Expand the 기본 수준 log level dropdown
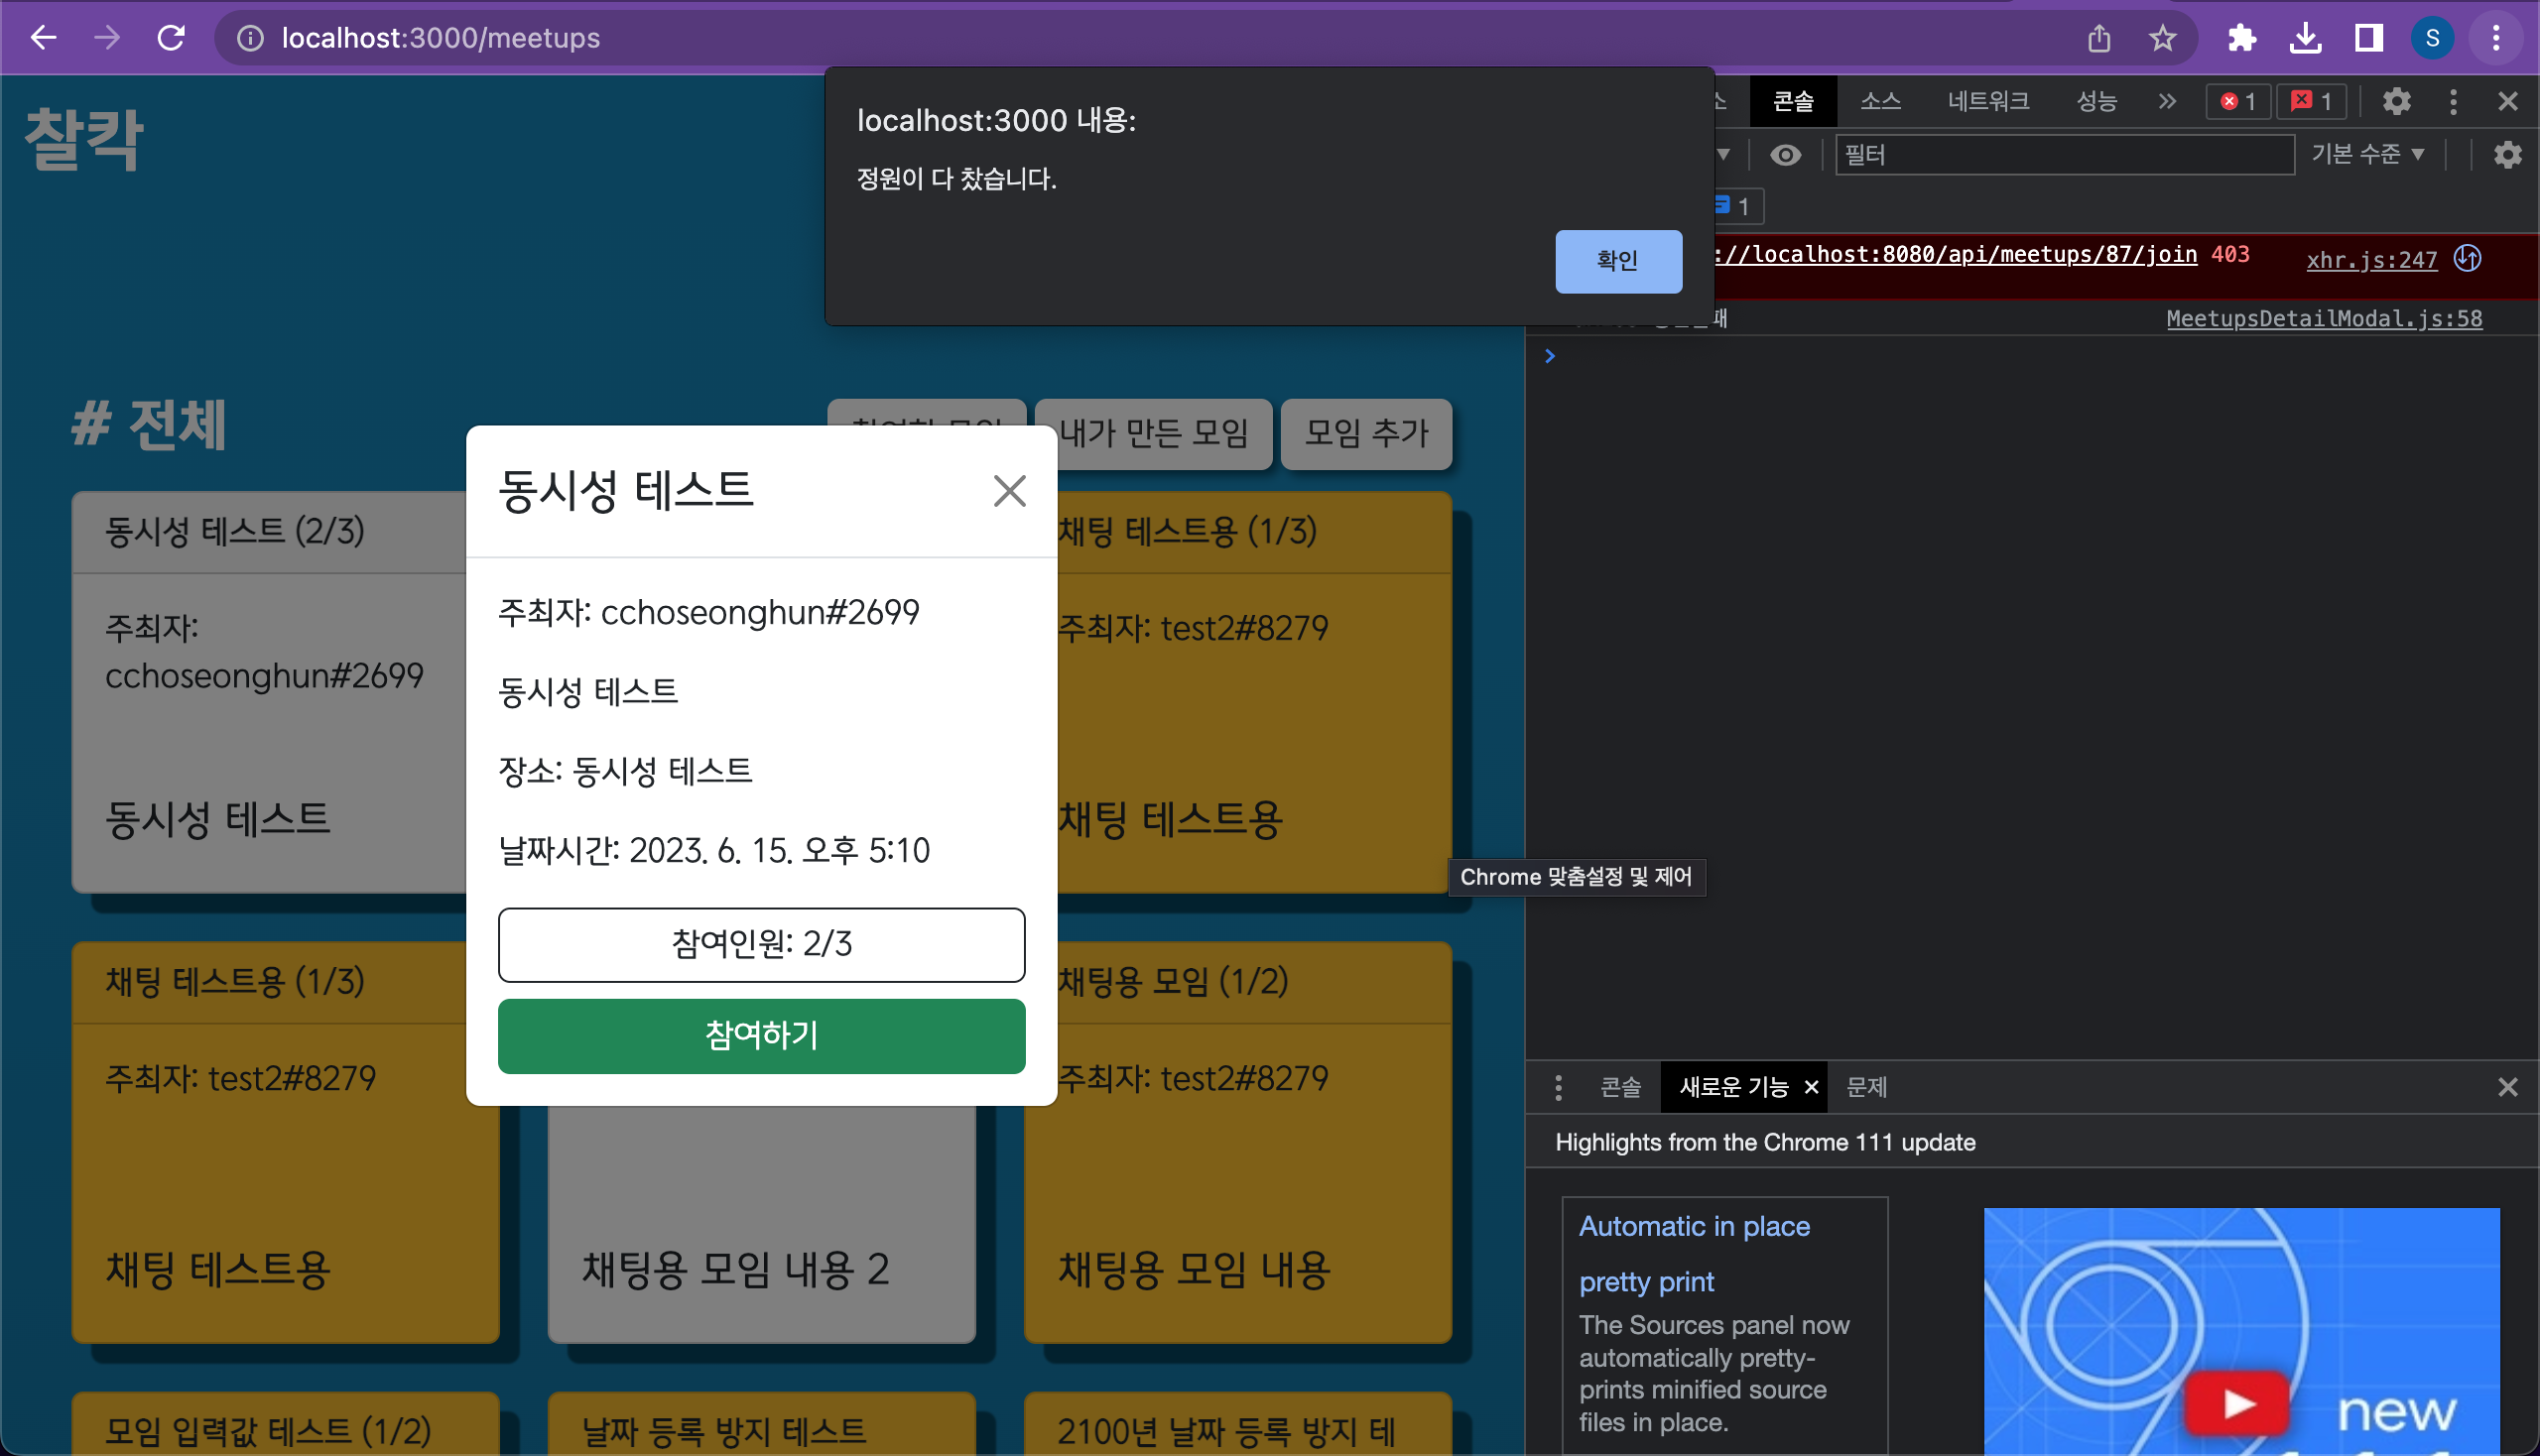The width and height of the screenshot is (2540, 1456). pos(2367,154)
